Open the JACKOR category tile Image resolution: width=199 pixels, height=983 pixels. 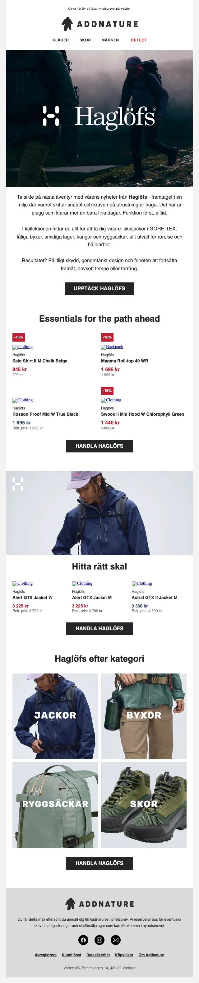55,716
